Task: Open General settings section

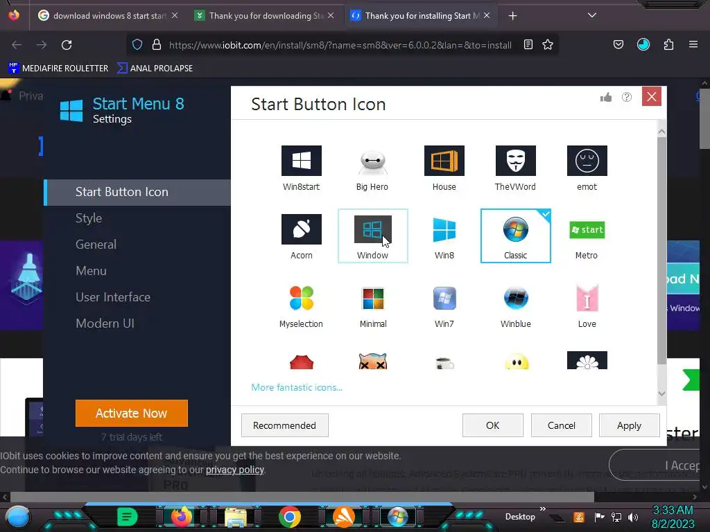Action: tap(96, 245)
